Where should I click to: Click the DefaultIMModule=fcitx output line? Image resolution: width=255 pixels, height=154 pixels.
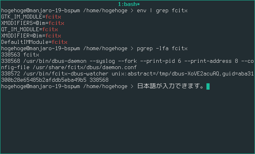tap(34, 42)
